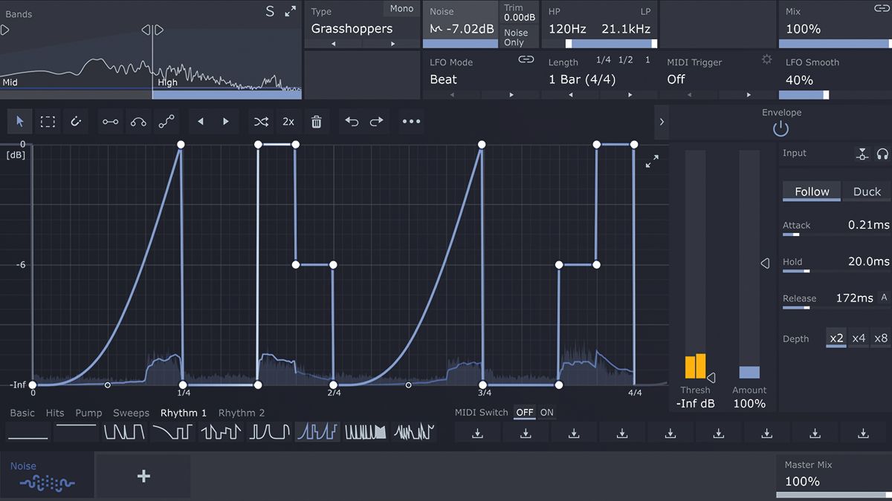Screen dimensions: 892x501
Task: Activate the rectangle selection tool
Action: (x=48, y=121)
